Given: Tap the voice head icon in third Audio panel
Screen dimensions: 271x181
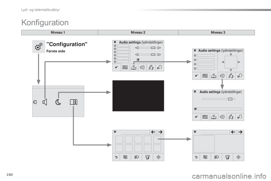Looking at the screenshot, I should 240,117.
